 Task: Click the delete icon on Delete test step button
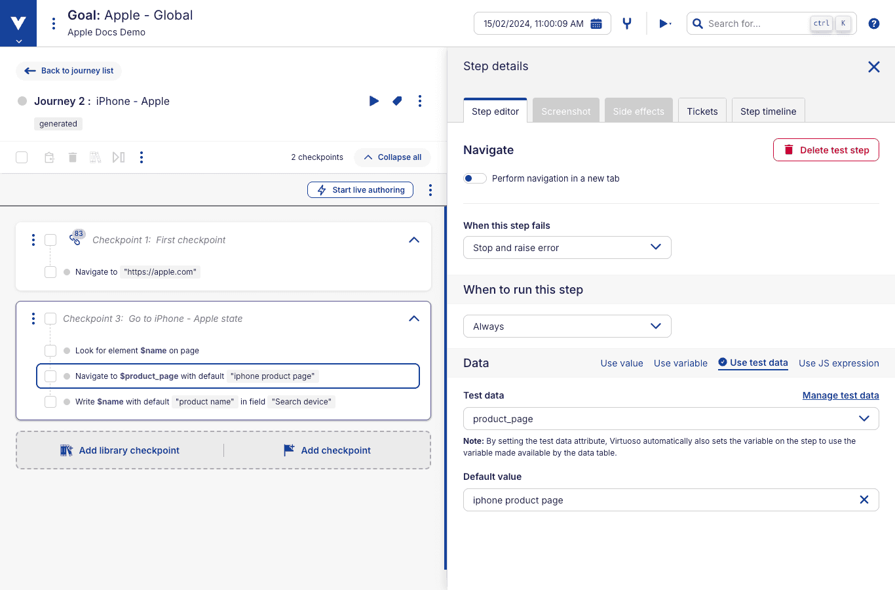tap(788, 149)
